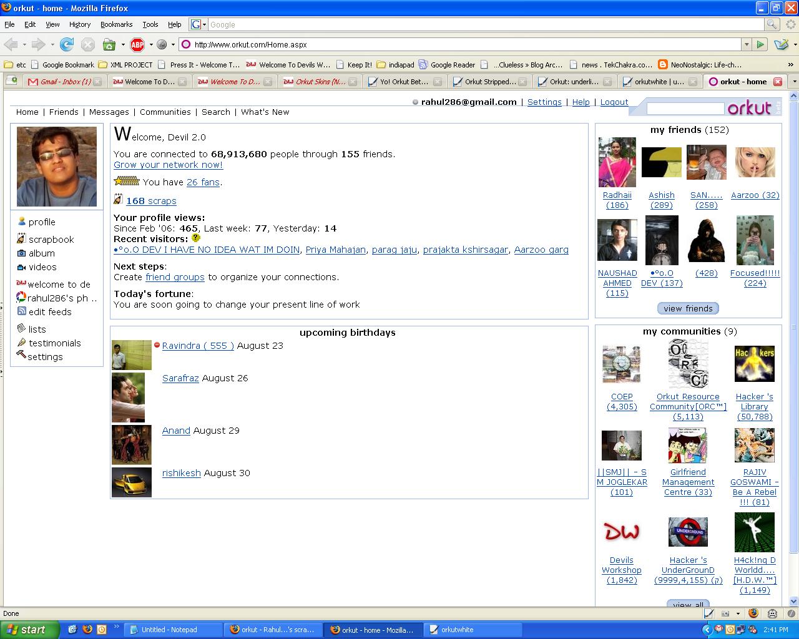Click the Adblock Plus ABP icon
The image size is (799, 639).
pyautogui.click(x=137, y=44)
